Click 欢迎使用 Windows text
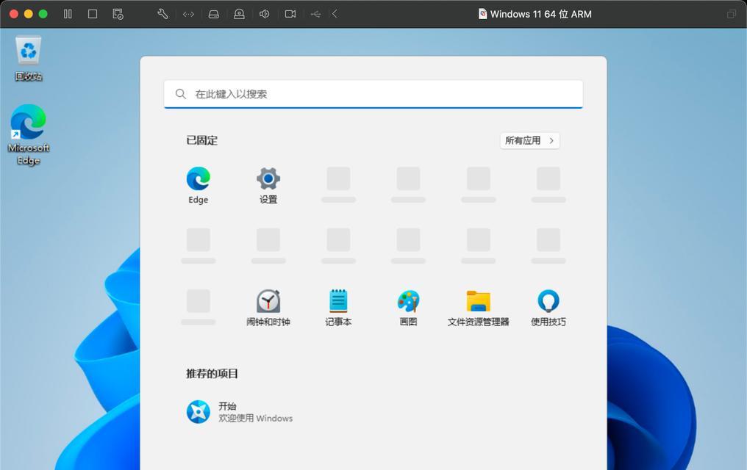The width and height of the screenshot is (747, 470). point(255,418)
